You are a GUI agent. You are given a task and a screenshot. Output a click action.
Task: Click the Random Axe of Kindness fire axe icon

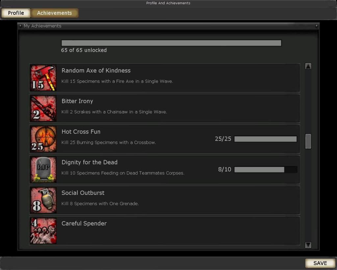point(43,78)
